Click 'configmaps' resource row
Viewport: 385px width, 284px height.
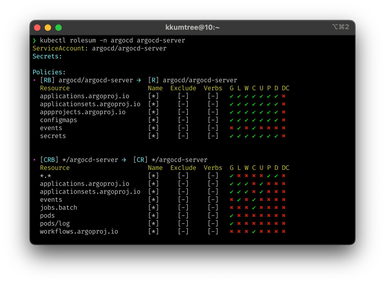pos(58,120)
